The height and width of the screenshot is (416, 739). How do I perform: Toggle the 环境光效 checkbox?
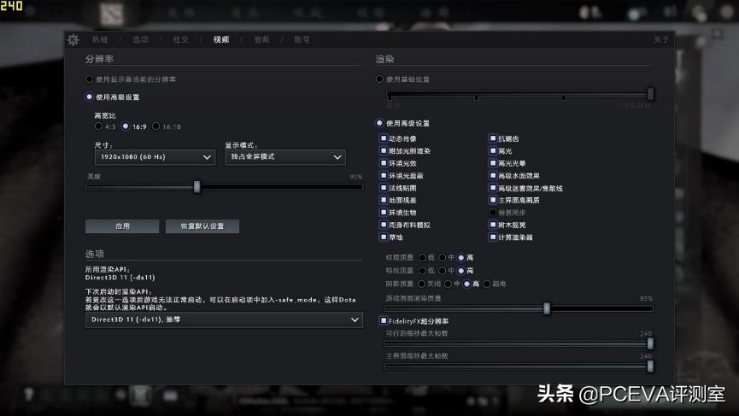384,163
